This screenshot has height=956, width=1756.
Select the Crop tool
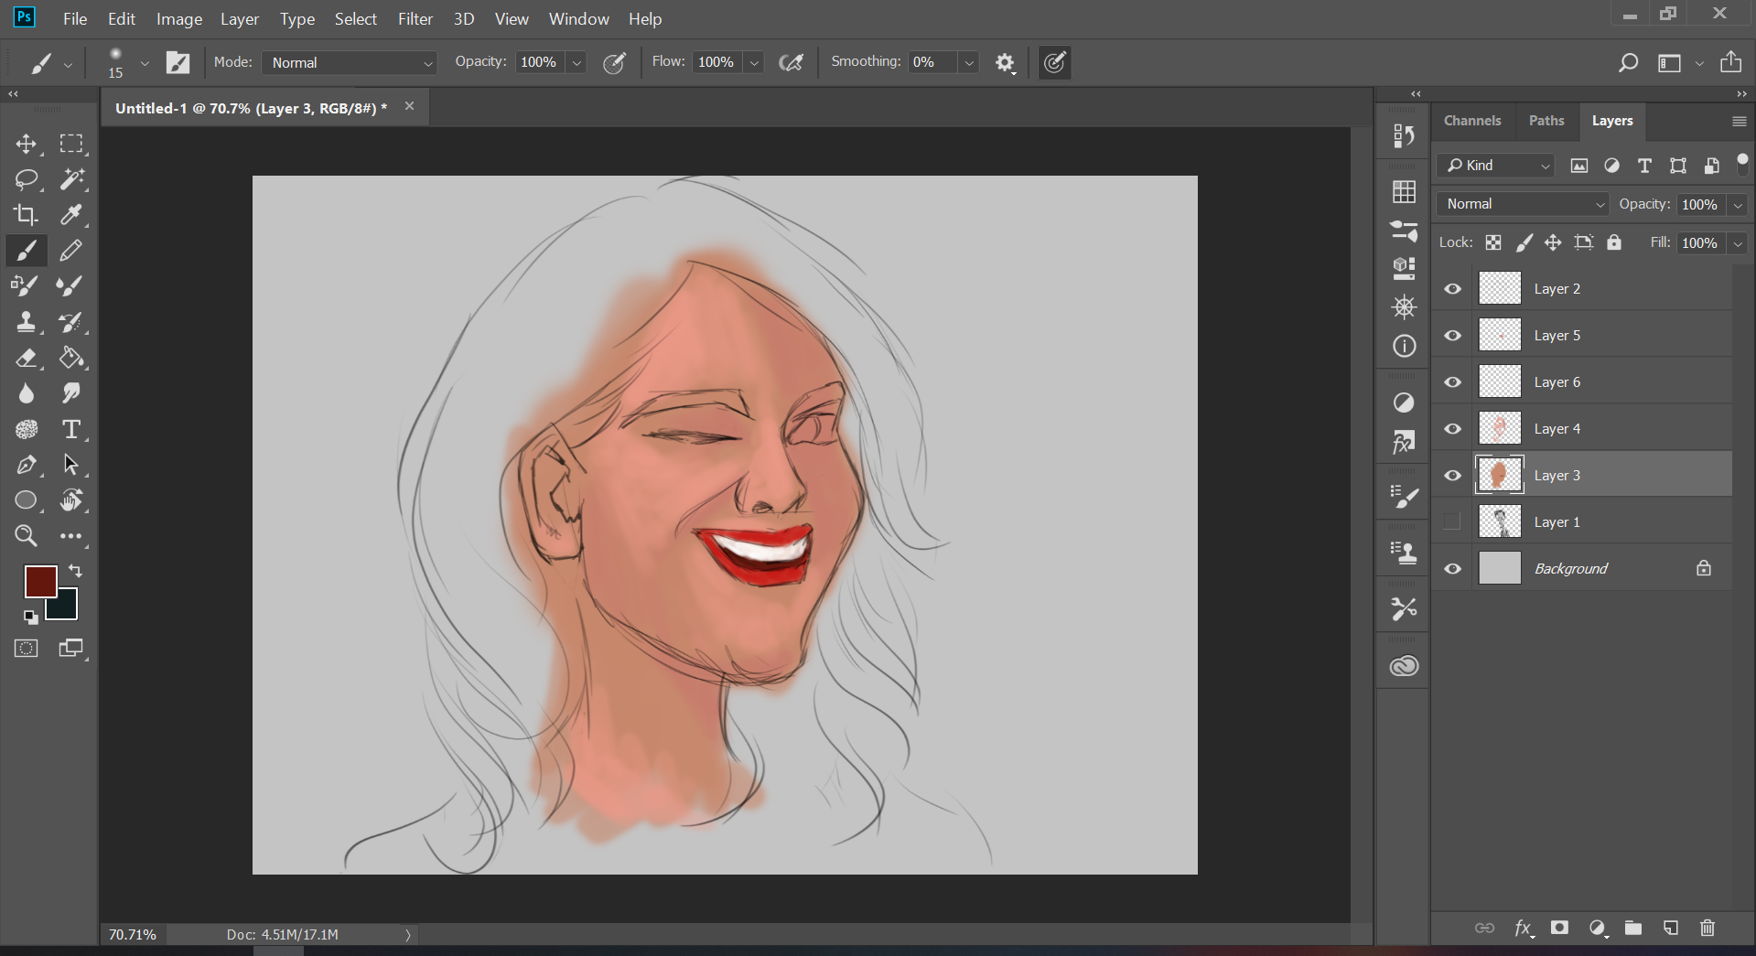[26, 215]
